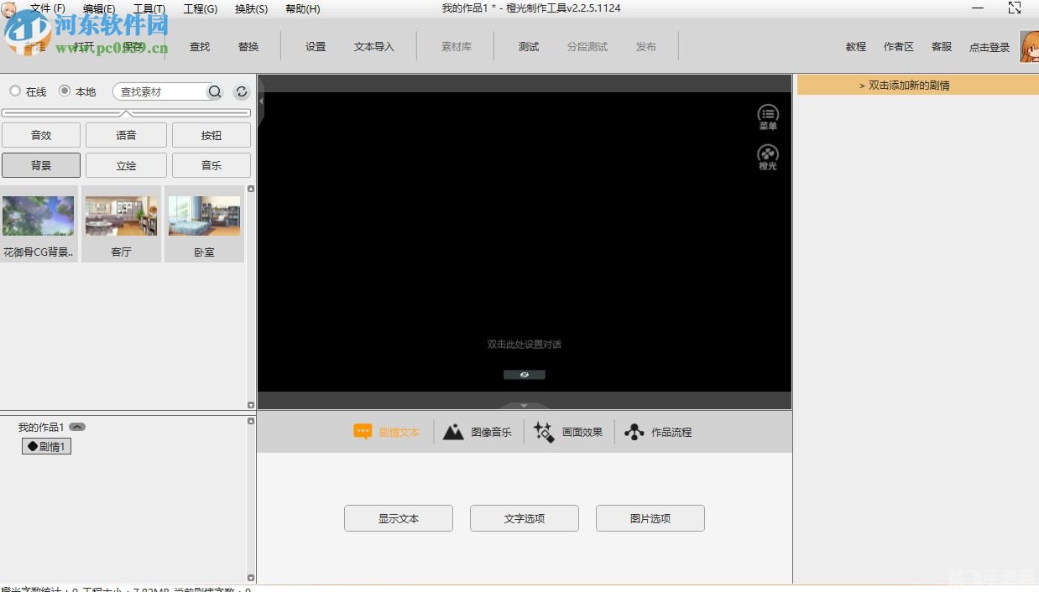Click the 发布 publish icon

click(x=646, y=47)
